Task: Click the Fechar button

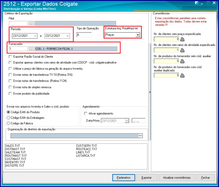Action: (x=205, y=178)
